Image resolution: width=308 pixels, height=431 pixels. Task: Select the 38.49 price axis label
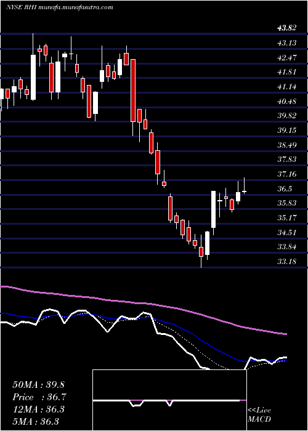pos(287,145)
